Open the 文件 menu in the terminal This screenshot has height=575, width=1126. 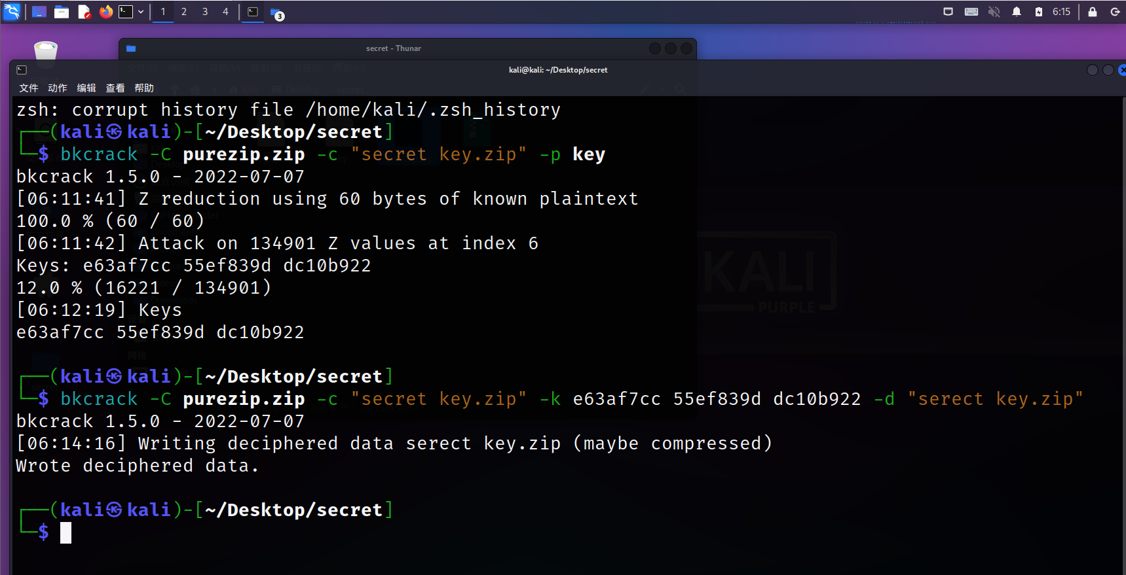click(29, 88)
